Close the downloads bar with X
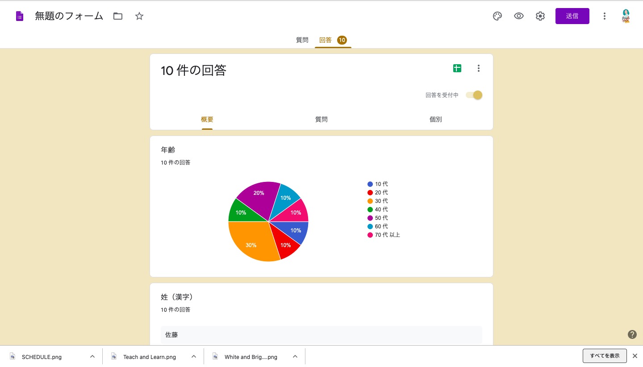This screenshot has width=643, height=367. pos(635,356)
